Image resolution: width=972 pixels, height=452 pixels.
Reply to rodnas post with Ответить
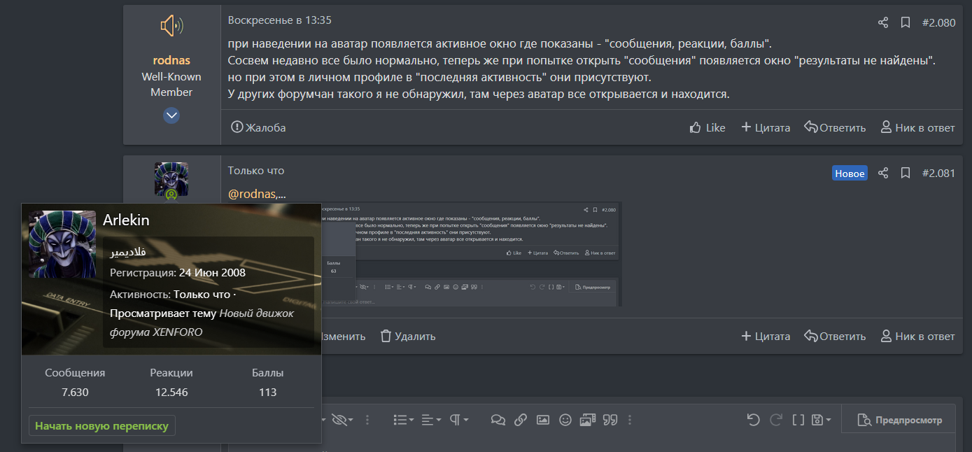[835, 127]
